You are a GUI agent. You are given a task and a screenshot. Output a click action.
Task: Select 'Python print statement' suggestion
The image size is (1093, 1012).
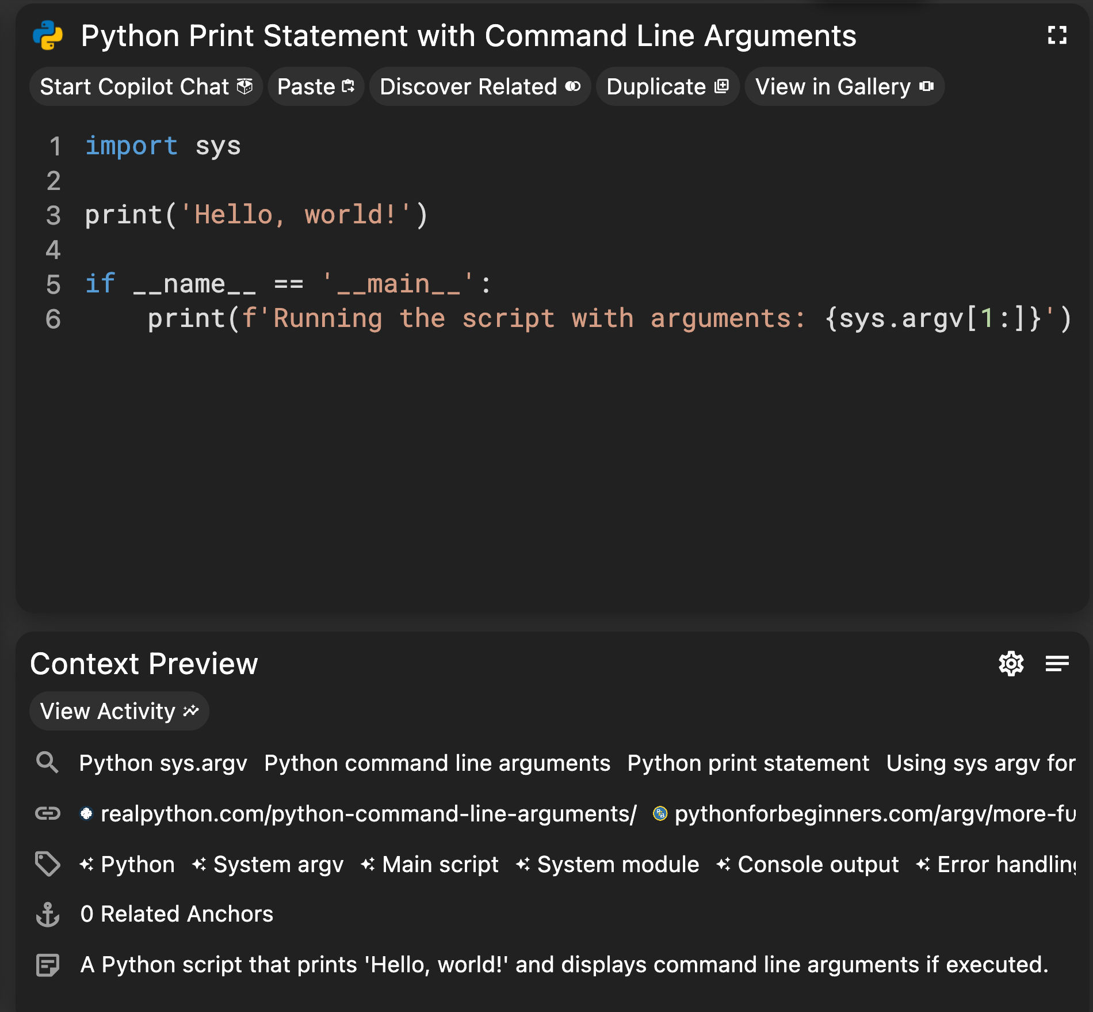pos(748,763)
